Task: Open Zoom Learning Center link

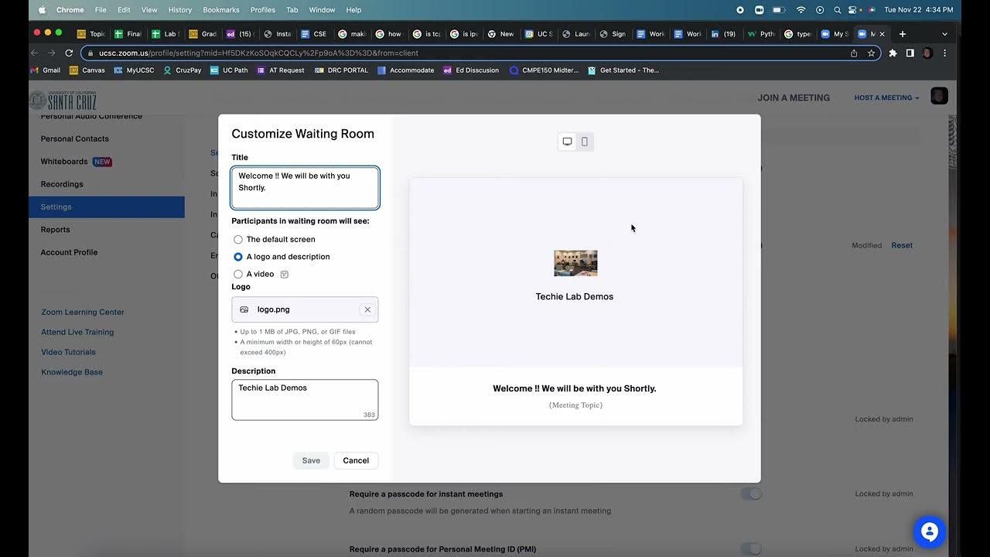Action: coord(83,313)
